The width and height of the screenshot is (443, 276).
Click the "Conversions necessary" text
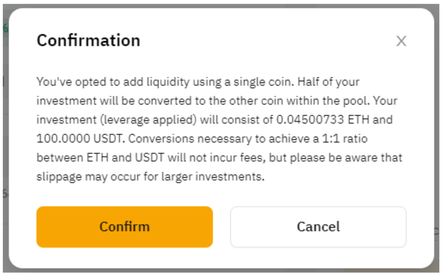pyautogui.click(x=180, y=139)
